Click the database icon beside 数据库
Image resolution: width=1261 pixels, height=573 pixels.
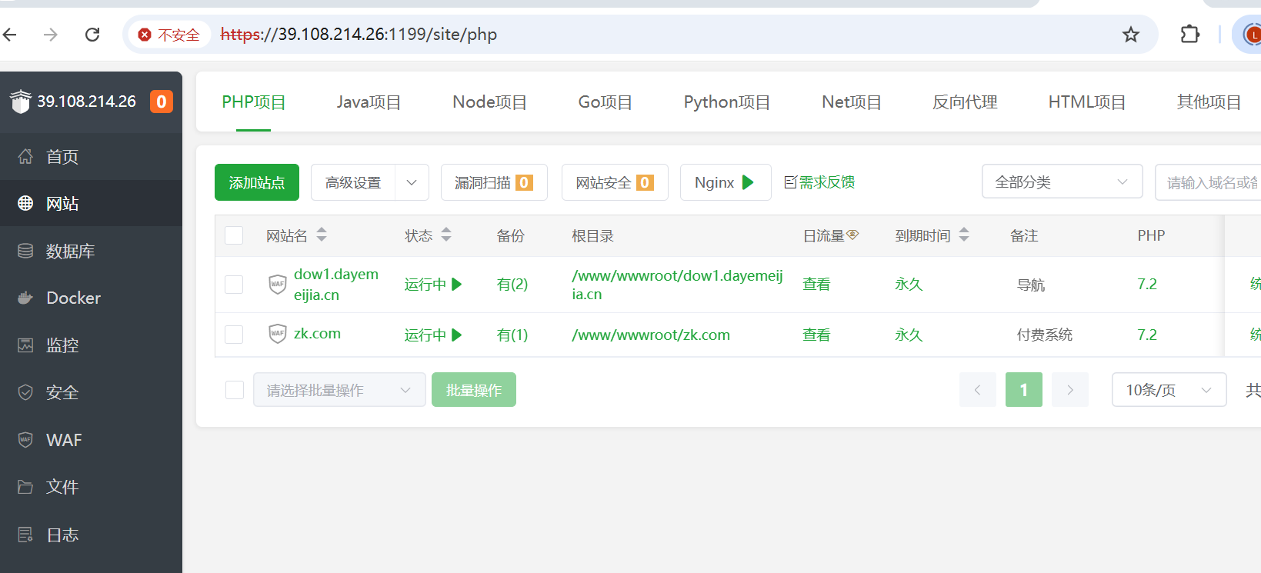[x=25, y=251]
